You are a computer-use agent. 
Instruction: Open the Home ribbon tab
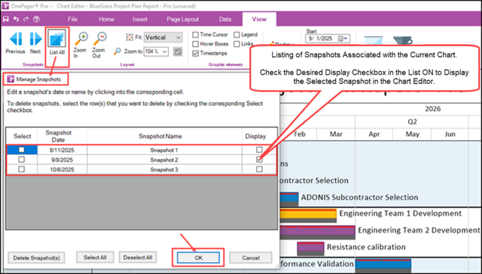[107, 19]
